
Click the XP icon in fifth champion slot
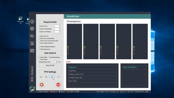[x=134, y=47]
